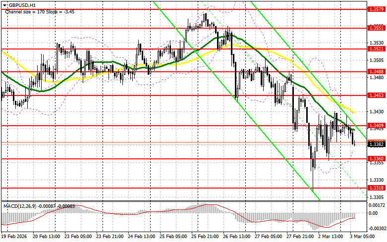Select the 'Channel size = 170 Slope = -3.45' text
Viewport: 387px width, 242px height.
pos(40,12)
